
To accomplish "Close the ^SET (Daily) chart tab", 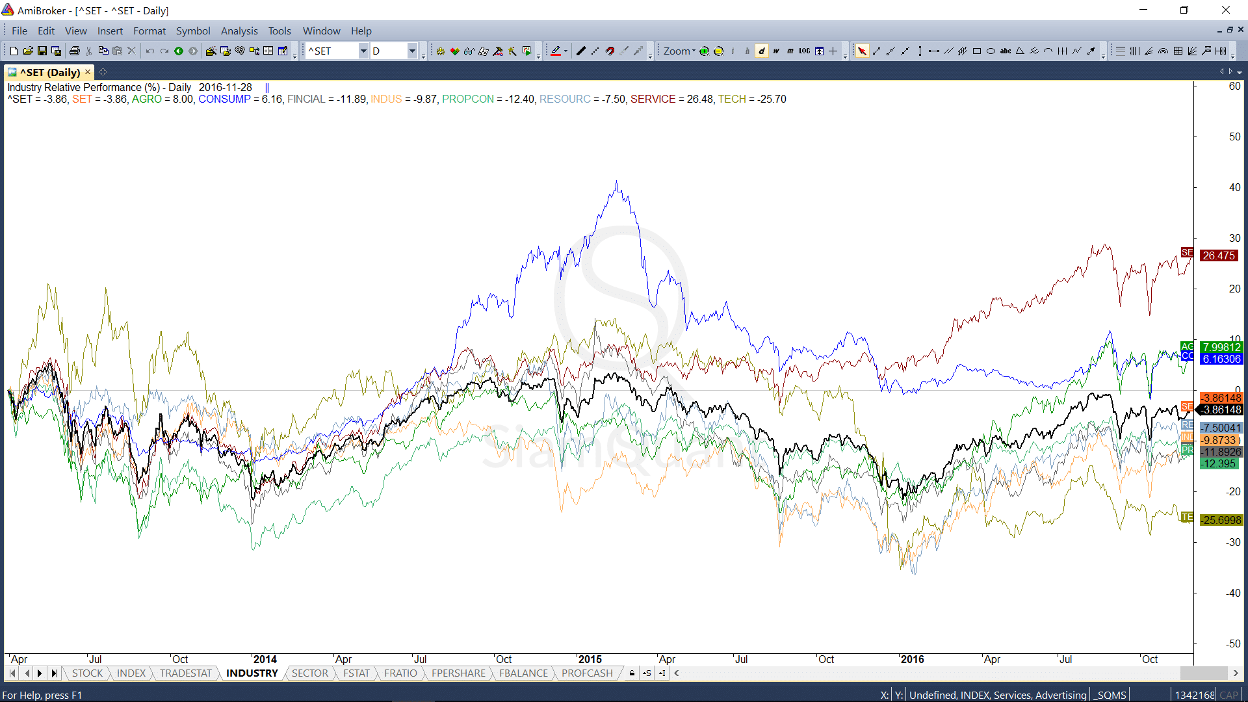I will click(x=88, y=72).
